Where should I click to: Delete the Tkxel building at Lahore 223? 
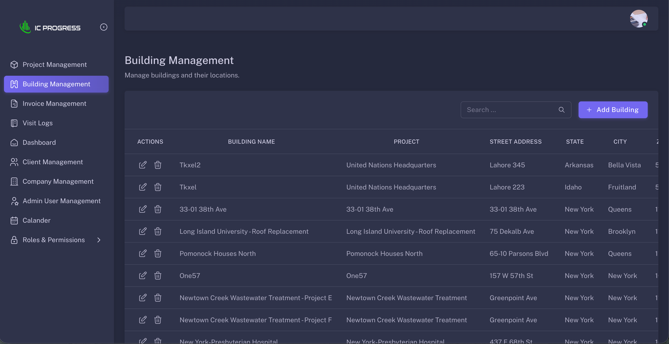158,187
